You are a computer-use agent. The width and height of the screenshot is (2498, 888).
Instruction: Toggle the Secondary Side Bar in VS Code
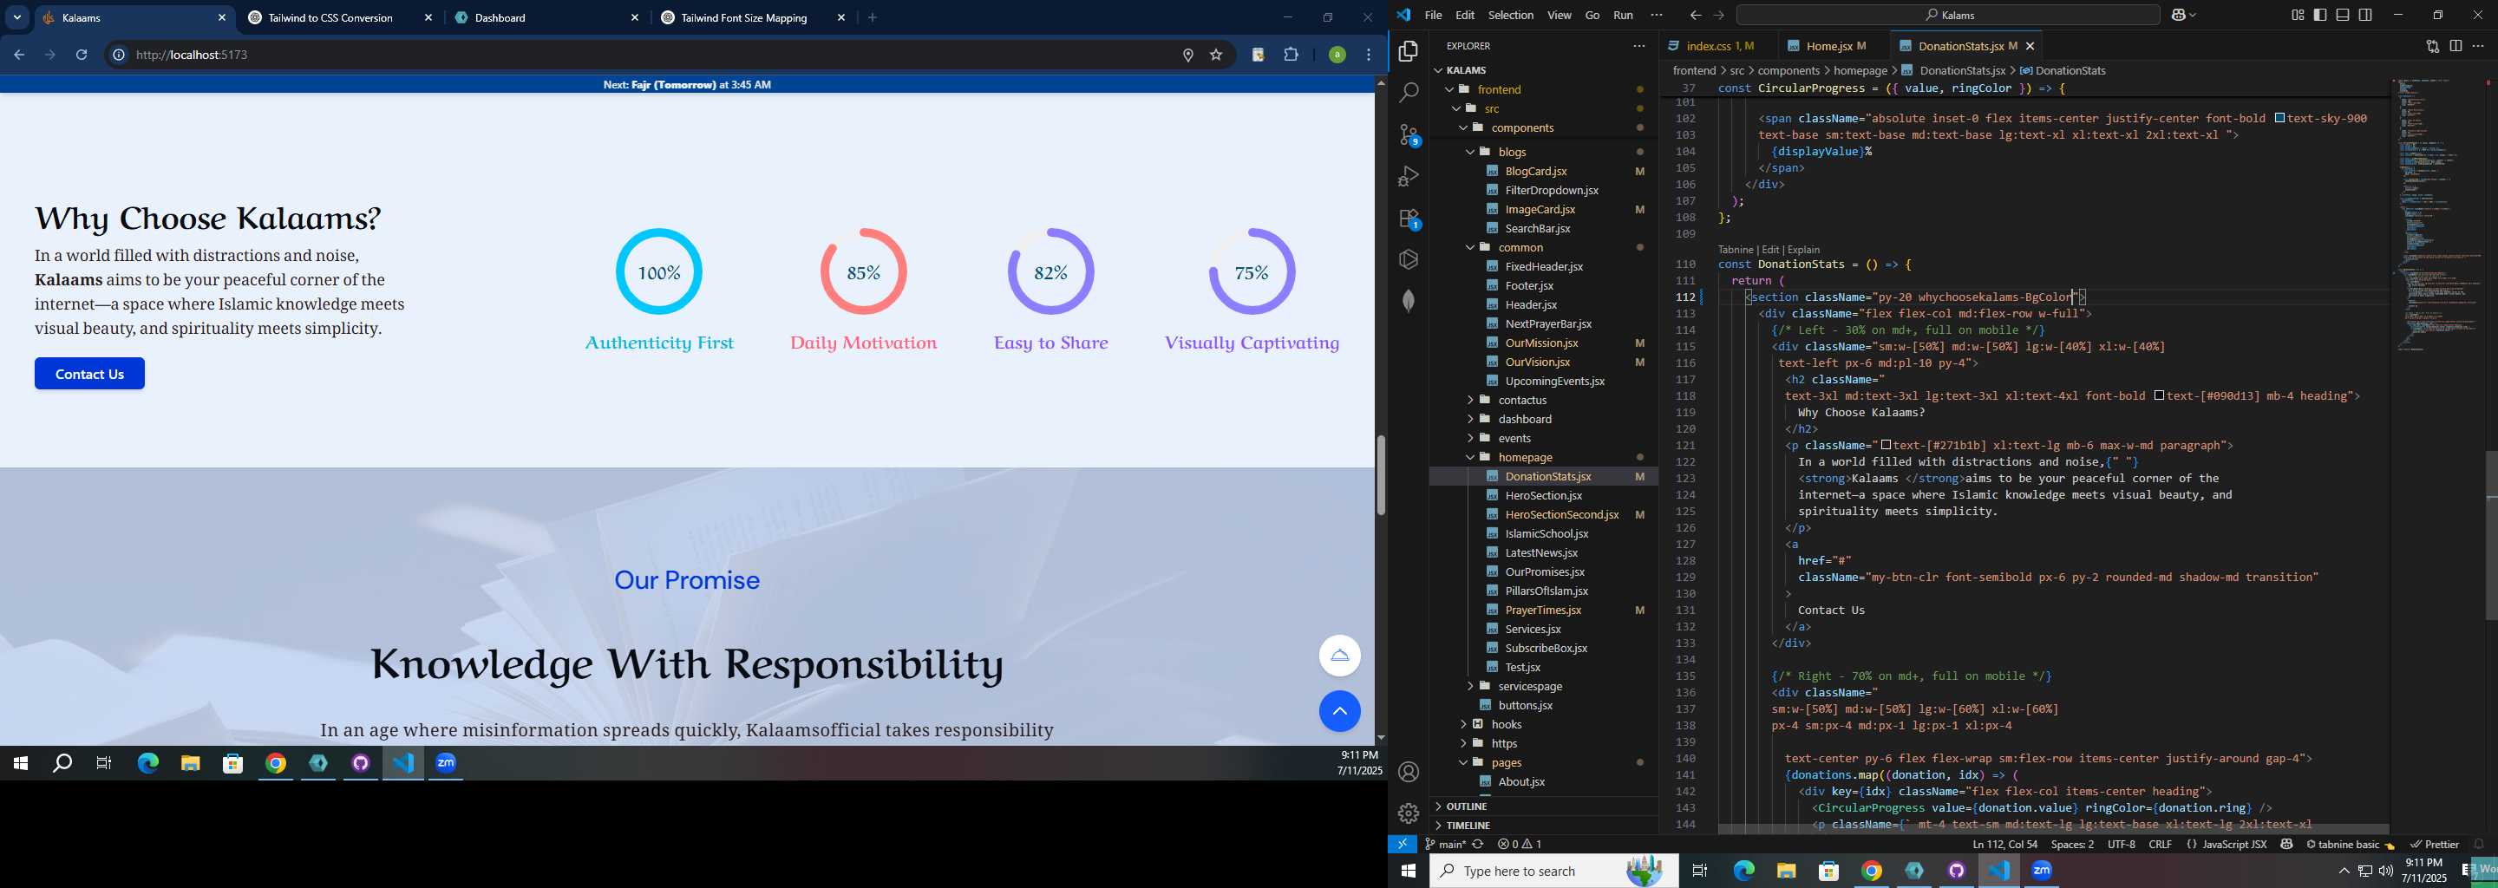click(x=2365, y=16)
